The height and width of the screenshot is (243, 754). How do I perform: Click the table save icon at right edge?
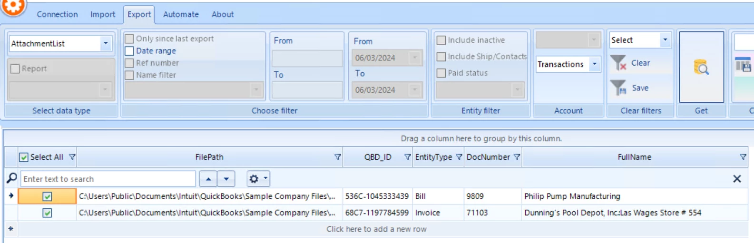744,65
